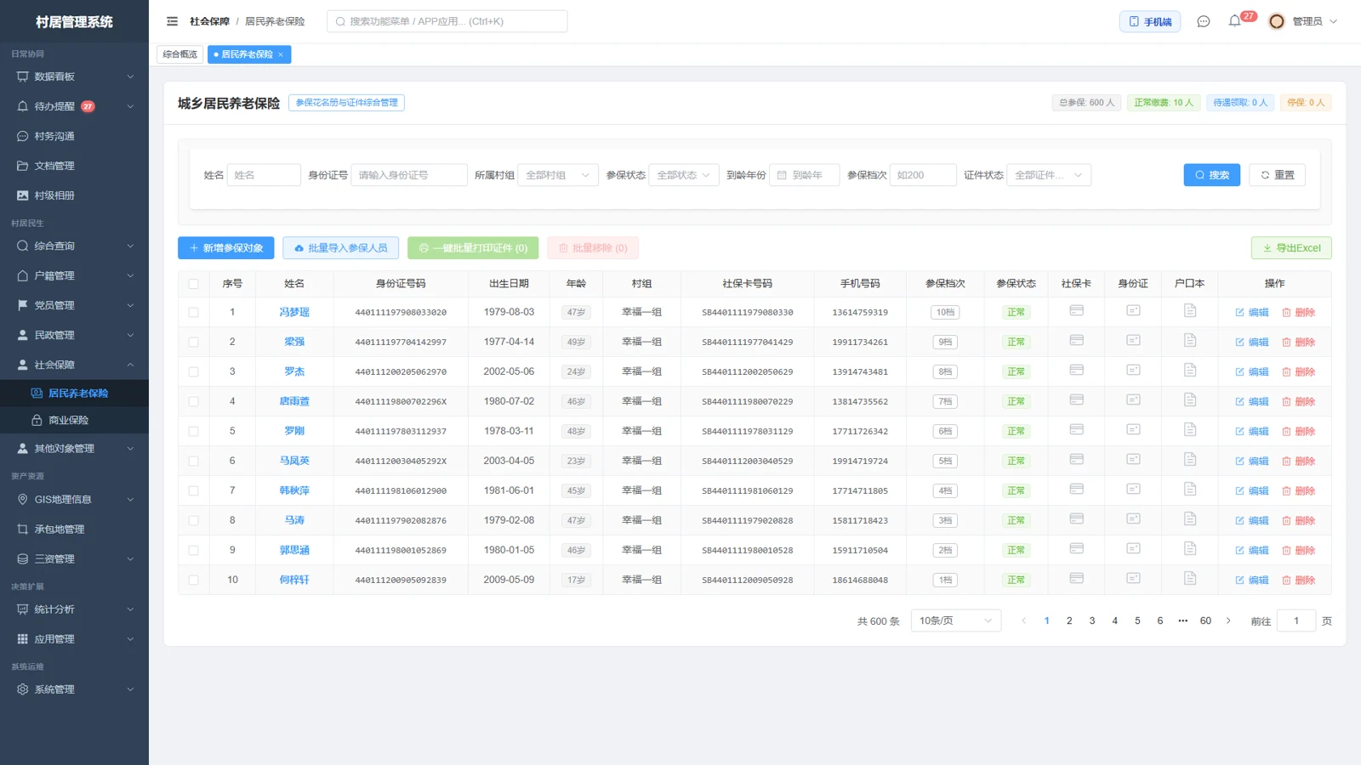1361x765 pixels.
Task: Collapse the 社会保障 sidebar menu
Action: [74, 365]
